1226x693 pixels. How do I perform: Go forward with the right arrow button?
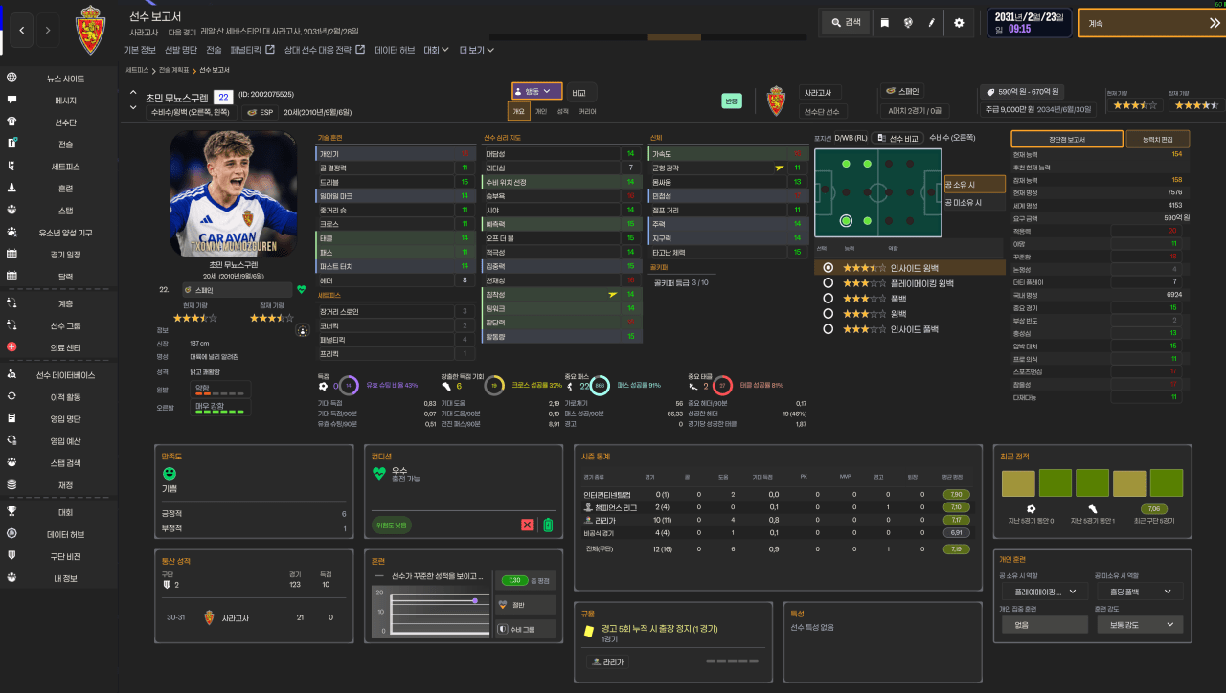point(49,30)
